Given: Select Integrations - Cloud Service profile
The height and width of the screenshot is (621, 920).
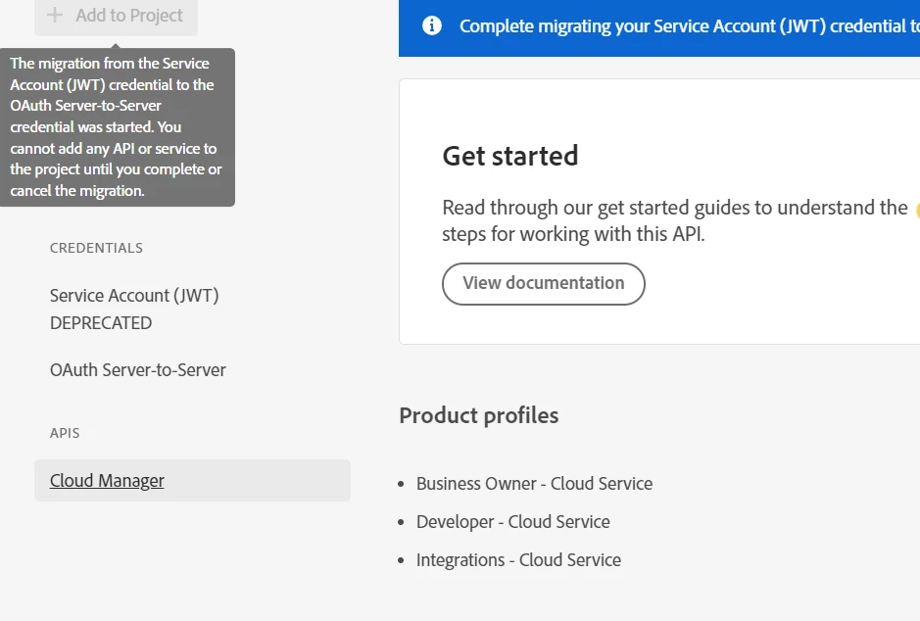Looking at the screenshot, I should 518,560.
